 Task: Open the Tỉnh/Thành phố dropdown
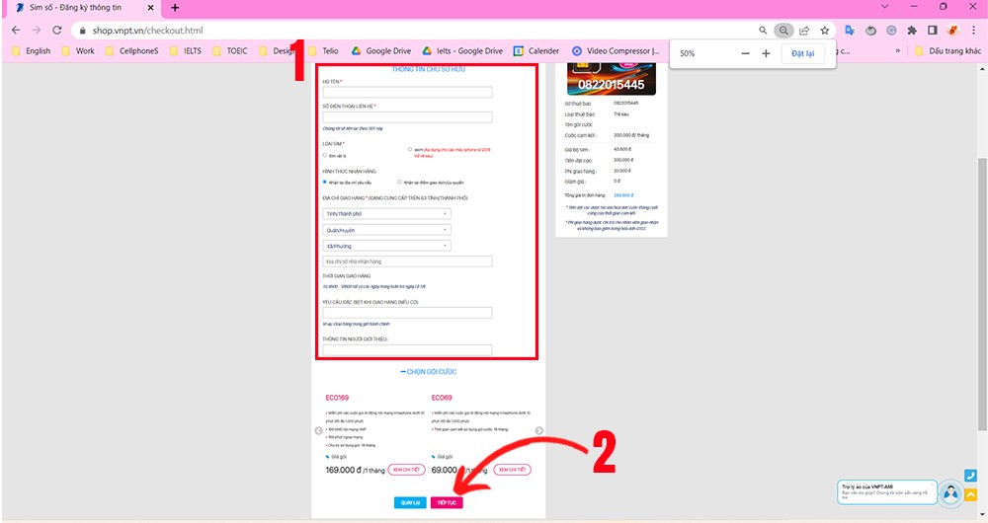click(387, 214)
